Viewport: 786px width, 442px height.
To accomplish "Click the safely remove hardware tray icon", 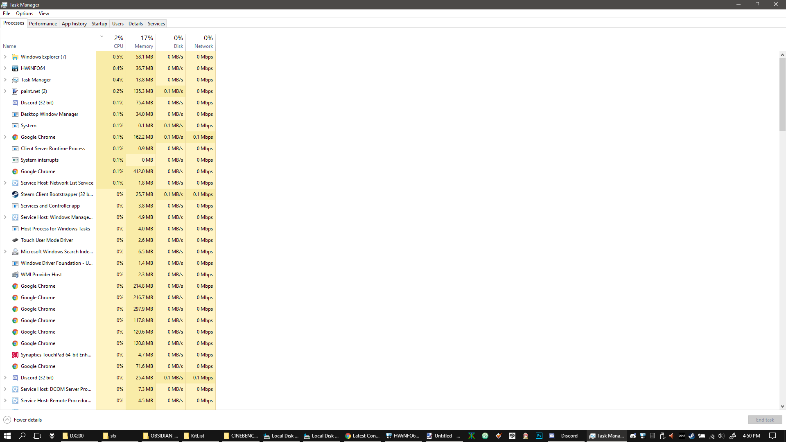I will click(x=662, y=436).
